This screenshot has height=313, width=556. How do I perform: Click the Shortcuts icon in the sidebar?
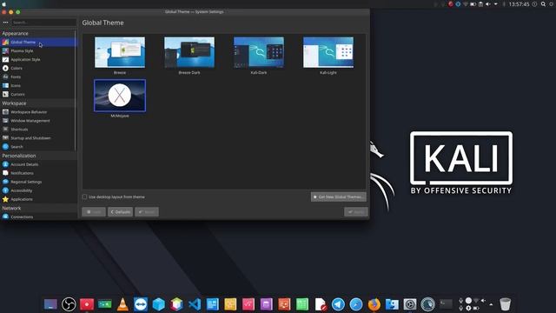coord(5,130)
